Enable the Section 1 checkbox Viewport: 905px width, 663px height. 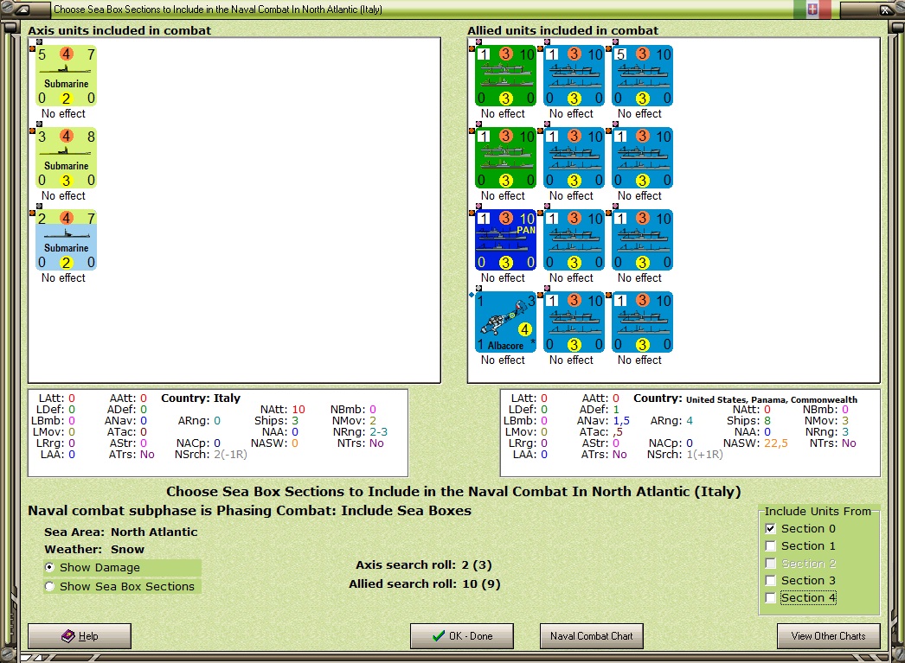coord(770,546)
